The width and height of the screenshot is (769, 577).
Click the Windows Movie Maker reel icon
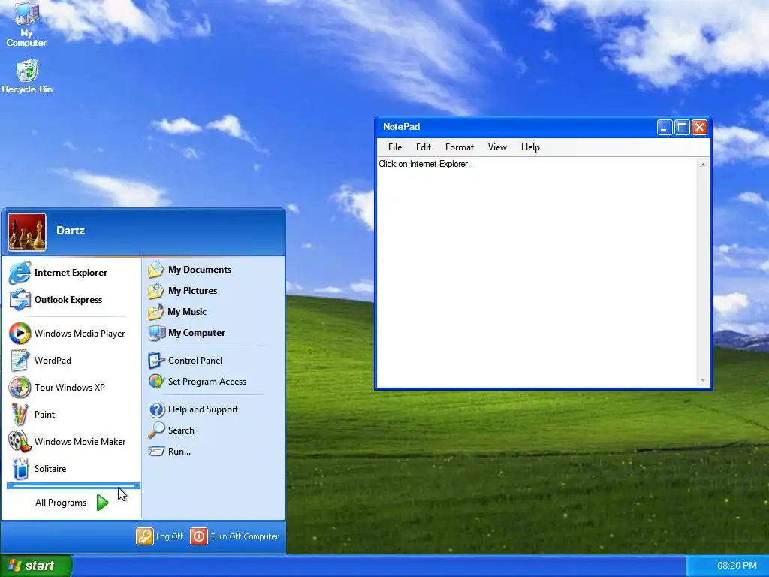[x=20, y=441]
